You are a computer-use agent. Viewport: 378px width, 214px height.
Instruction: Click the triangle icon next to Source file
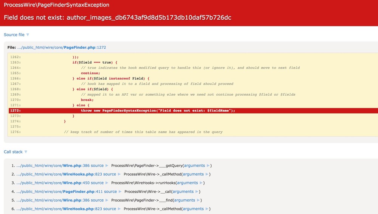pos(28,35)
